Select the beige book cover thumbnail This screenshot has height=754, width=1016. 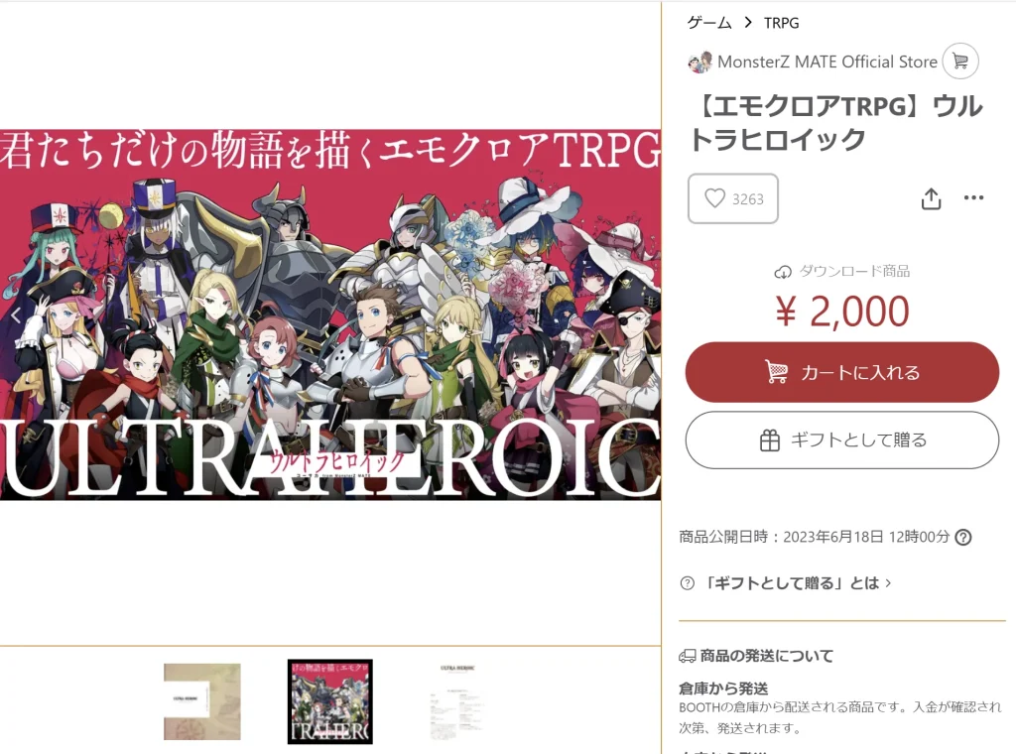point(202,701)
